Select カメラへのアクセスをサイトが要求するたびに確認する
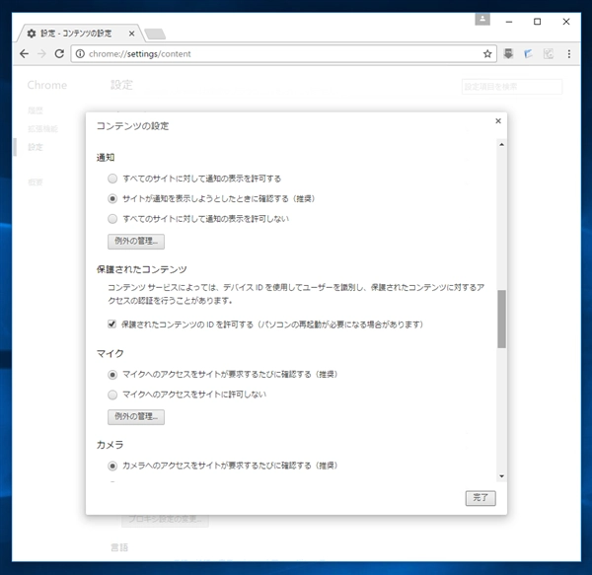 pyautogui.click(x=112, y=466)
